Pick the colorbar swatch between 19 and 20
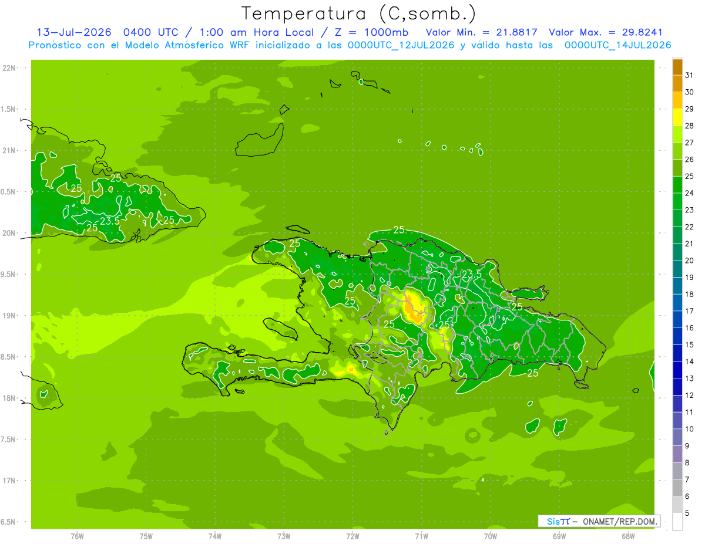 coord(677,269)
